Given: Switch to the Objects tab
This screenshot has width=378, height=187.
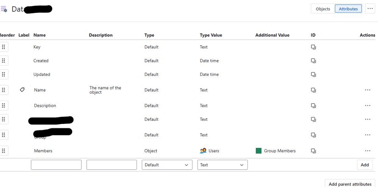Looking at the screenshot, I should point(323,9).
